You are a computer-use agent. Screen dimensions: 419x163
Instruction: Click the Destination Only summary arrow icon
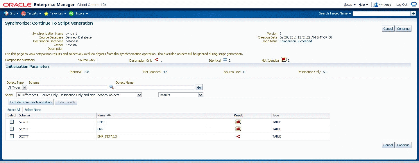point(156,60)
